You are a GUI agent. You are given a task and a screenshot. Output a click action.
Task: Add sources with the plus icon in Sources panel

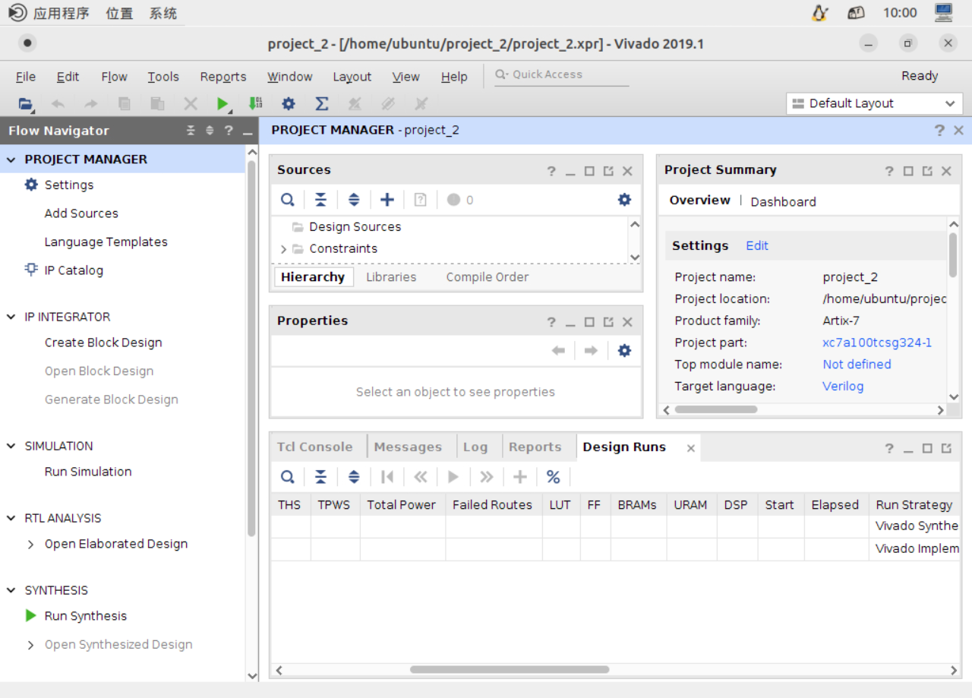(x=387, y=200)
